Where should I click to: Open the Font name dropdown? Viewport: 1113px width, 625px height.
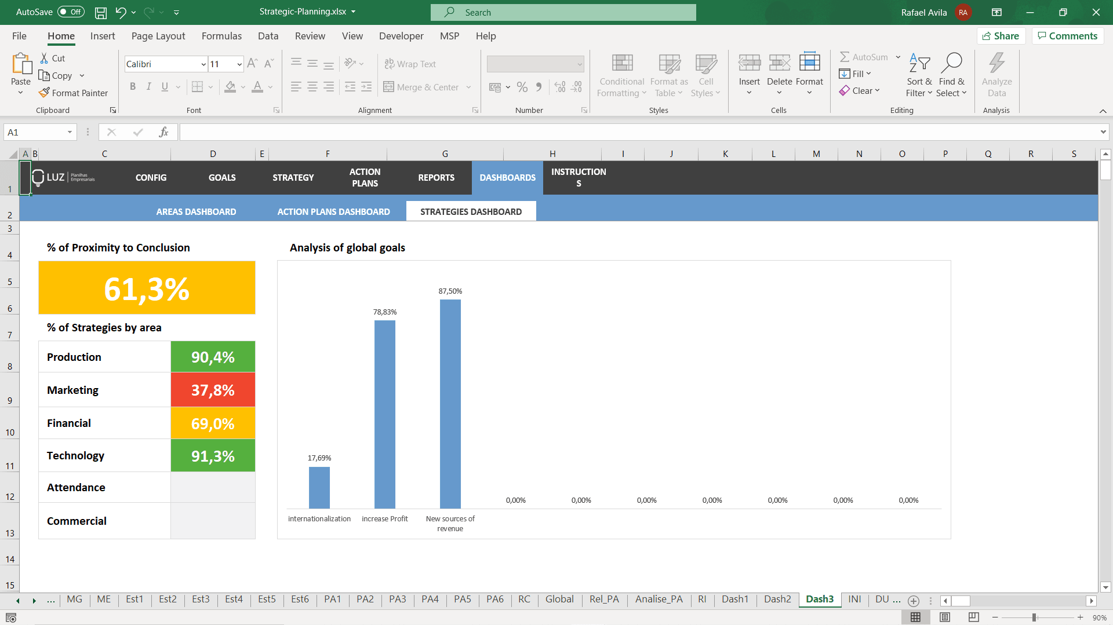pyautogui.click(x=202, y=64)
